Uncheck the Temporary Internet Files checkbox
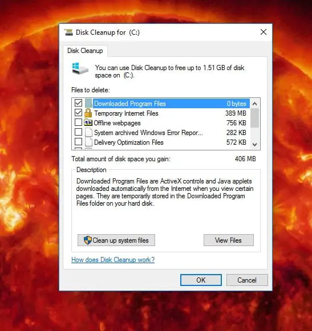 coord(78,113)
